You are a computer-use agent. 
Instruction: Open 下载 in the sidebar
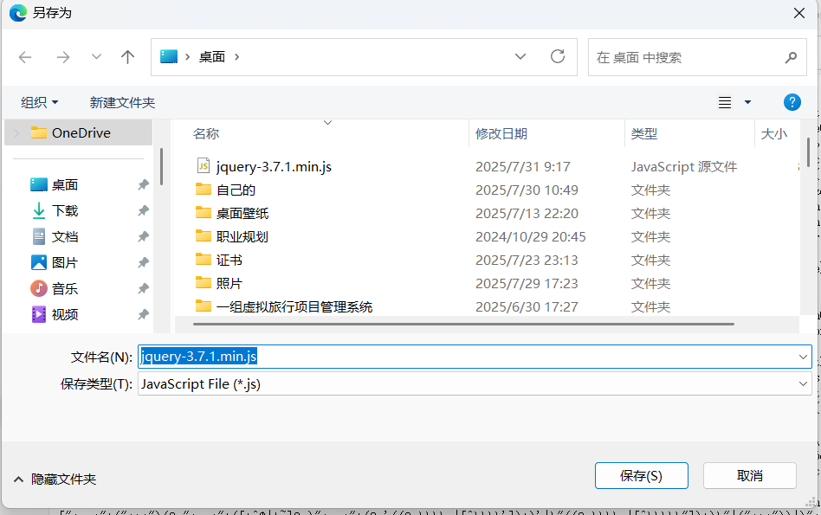(x=65, y=211)
